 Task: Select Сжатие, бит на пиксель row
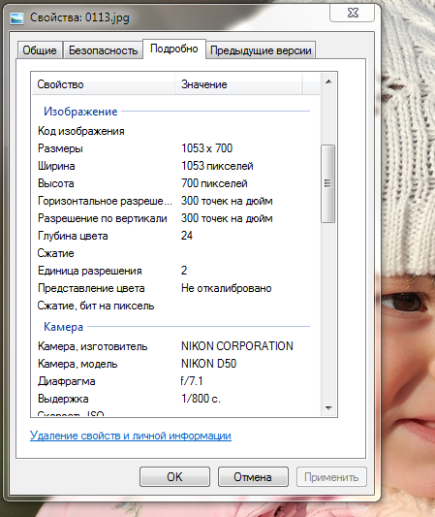tap(176, 306)
